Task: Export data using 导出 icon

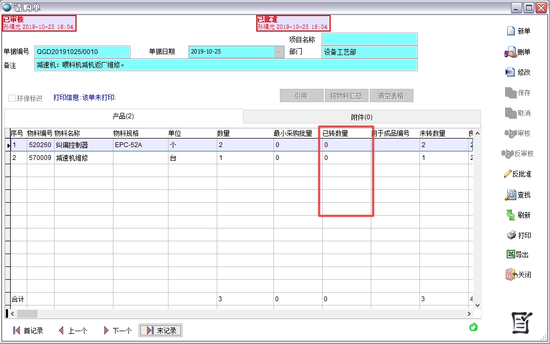Action: coord(510,255)
